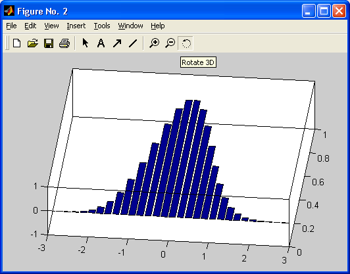The image size is (350, 274).
Task: Click the 'Figure No. 2' title text
Action: click(x=42, y=11)
